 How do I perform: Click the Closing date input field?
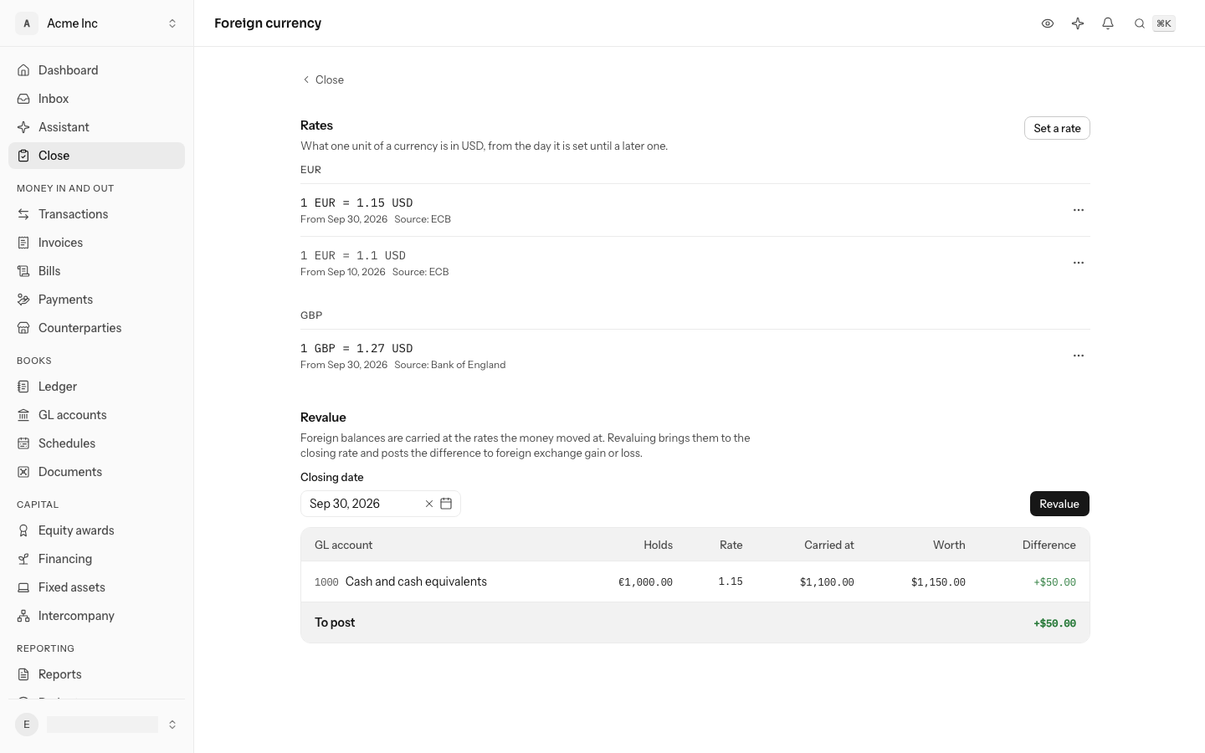coord(381,504)
